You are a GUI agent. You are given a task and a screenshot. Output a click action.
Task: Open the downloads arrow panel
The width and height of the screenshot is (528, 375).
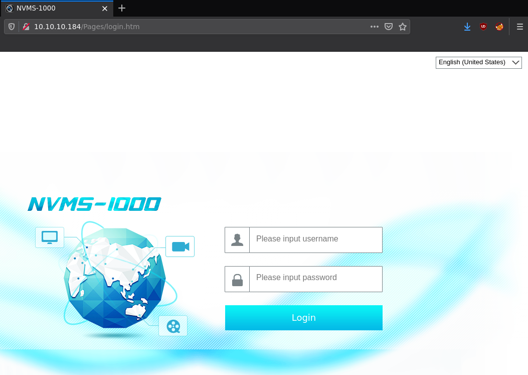[467, 27]
